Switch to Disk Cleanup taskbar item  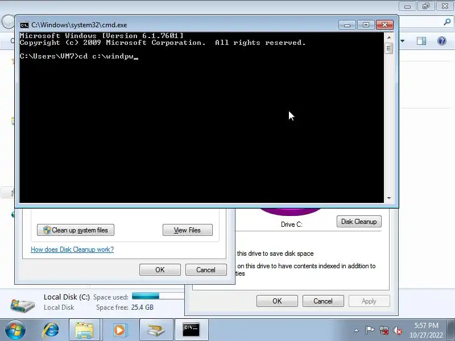[x=156, y=330]
